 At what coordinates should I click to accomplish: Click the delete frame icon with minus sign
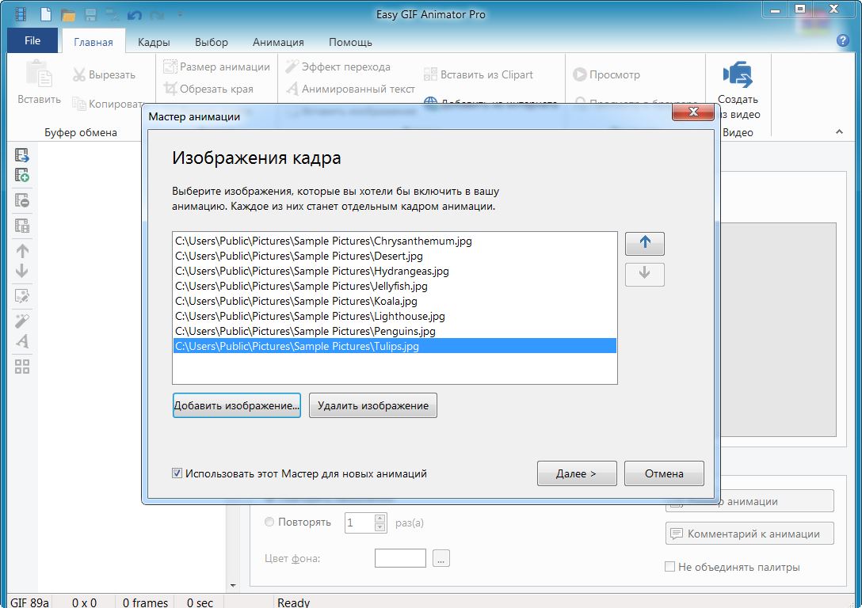tap(22, 200)
